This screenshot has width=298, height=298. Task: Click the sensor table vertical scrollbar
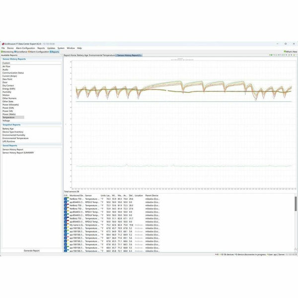[x=296, y=204]
